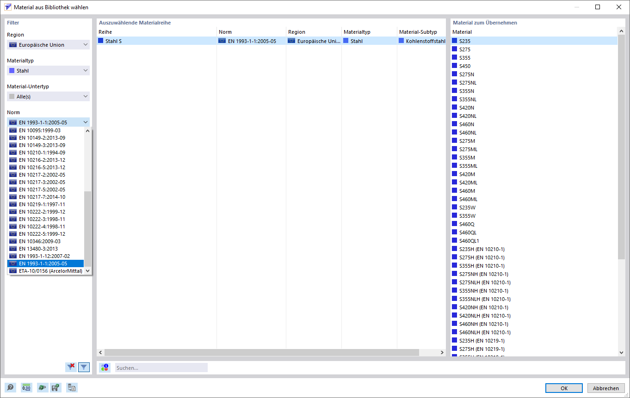This screenshot has width=630, height=398.
Task: Pick EN 10222-5:1999-12 in Norm list
Action: pos(46,234)
